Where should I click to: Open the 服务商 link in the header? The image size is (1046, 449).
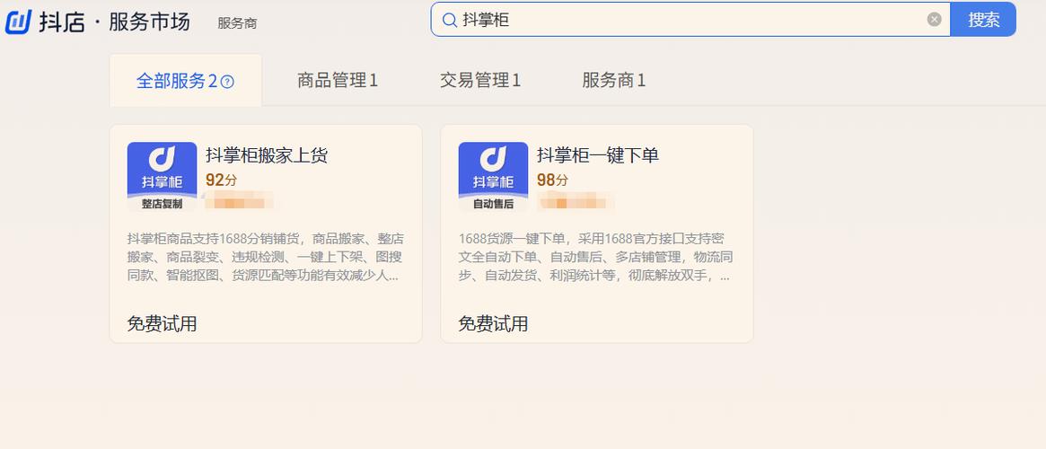click(x=237, y=23)
